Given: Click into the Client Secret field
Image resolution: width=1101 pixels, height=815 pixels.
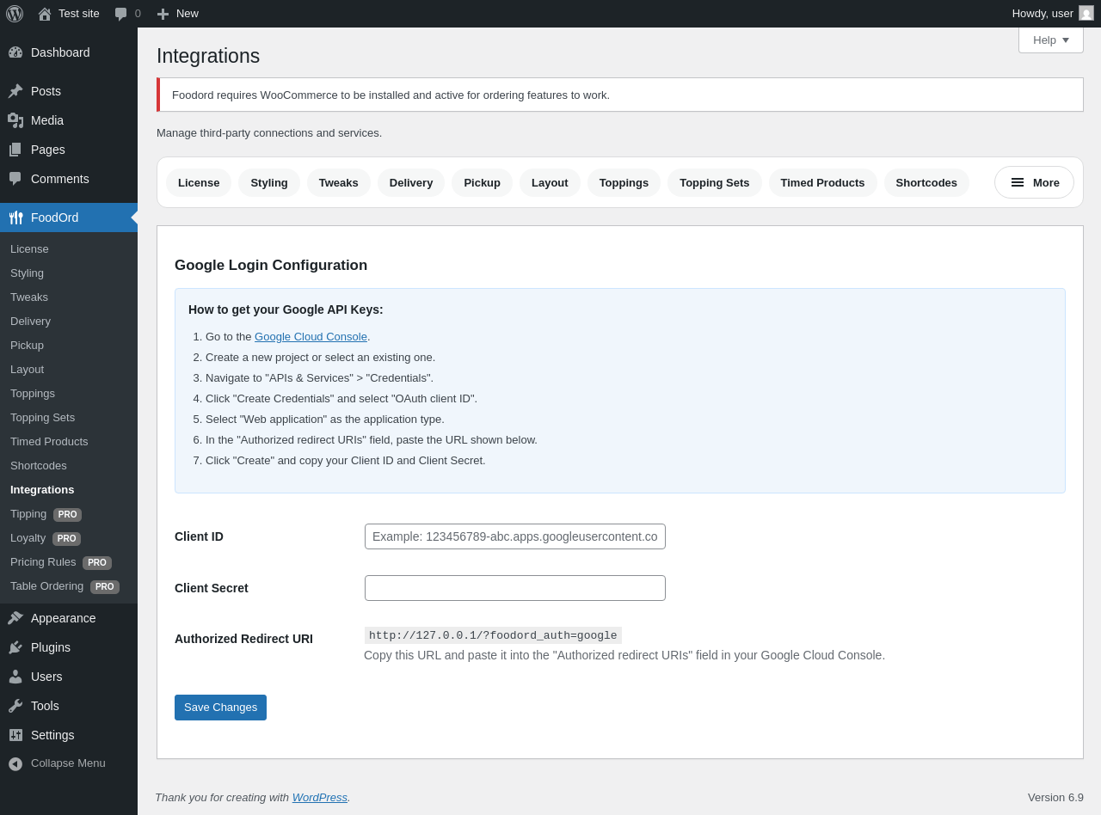Looking at the screenshot, I should point(514,588).
